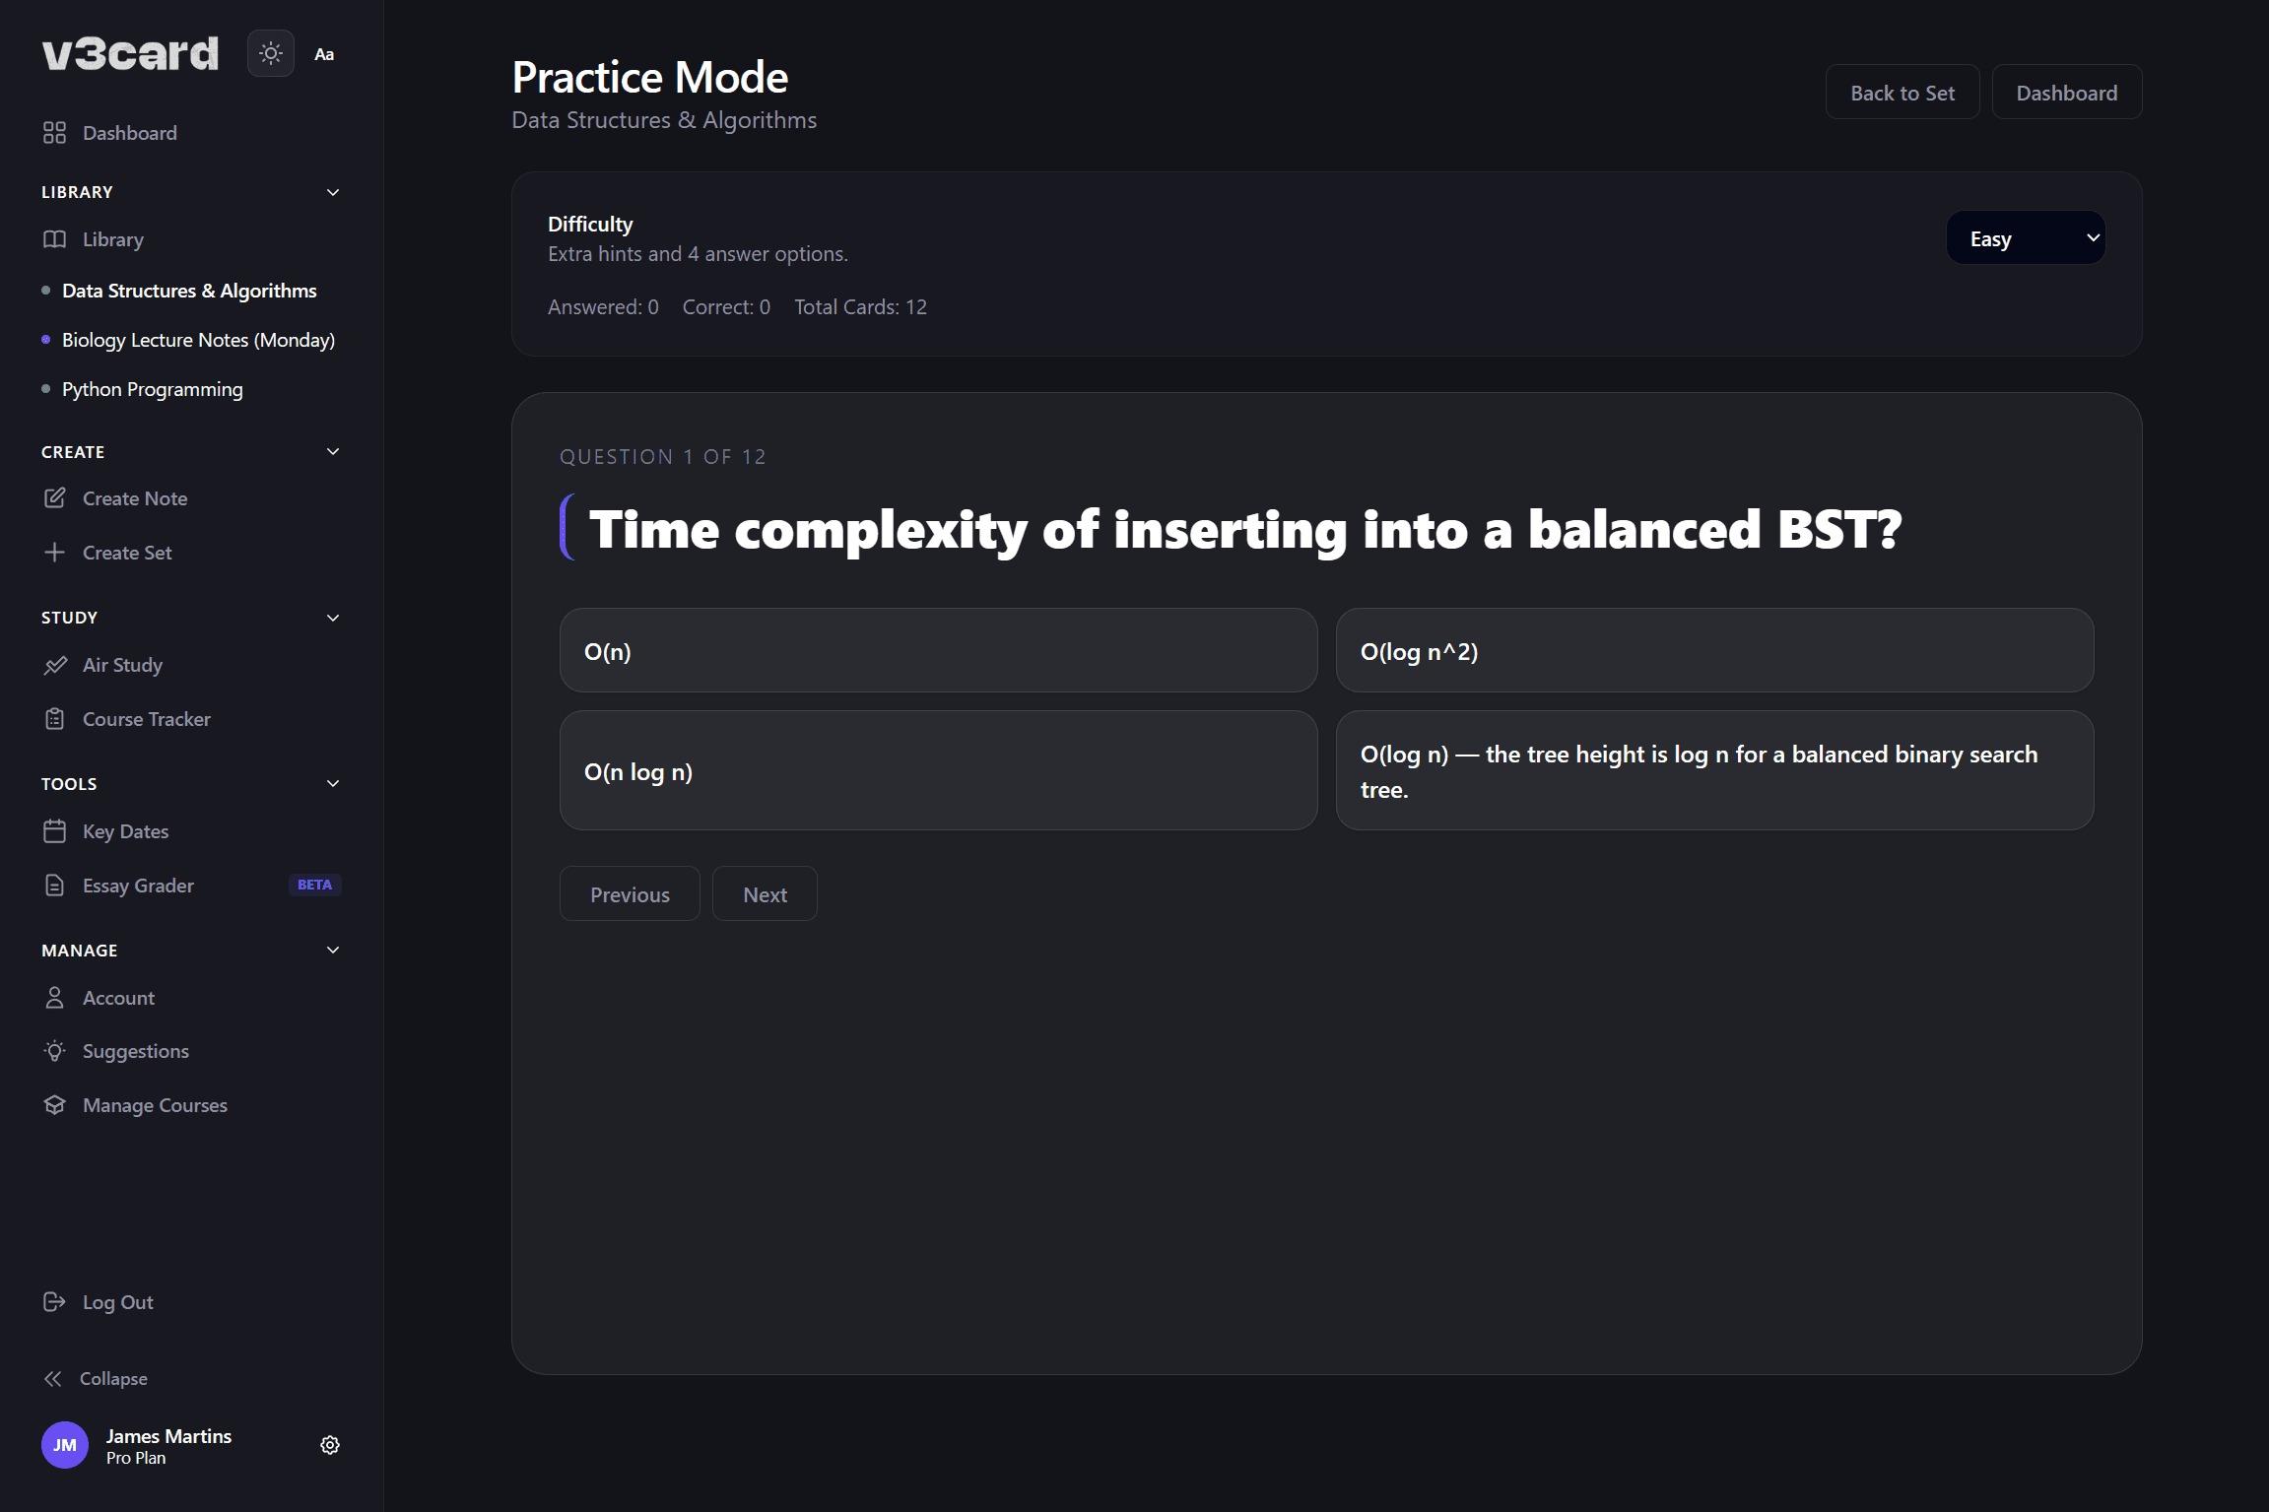Click the Air Study rocket icon
Image resolution: width=2269 pixels, height=1512 pixels.
tap(55, 665)
